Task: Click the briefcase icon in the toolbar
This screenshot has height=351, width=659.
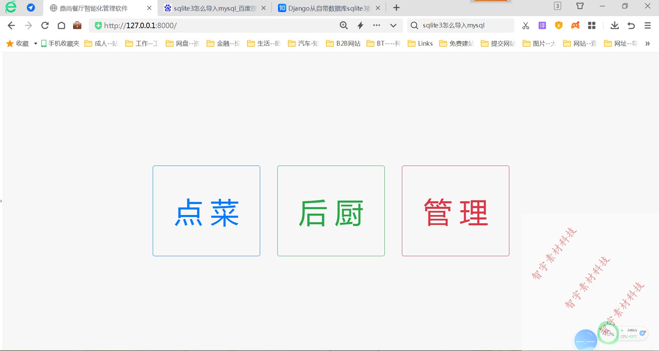Action: (x=77, y=25)
